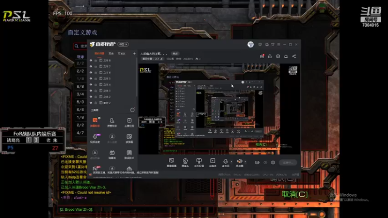The height and width of the screenshot is (218, 388).
Task: Open the room manager assistant tool
Action: point(112,122)
